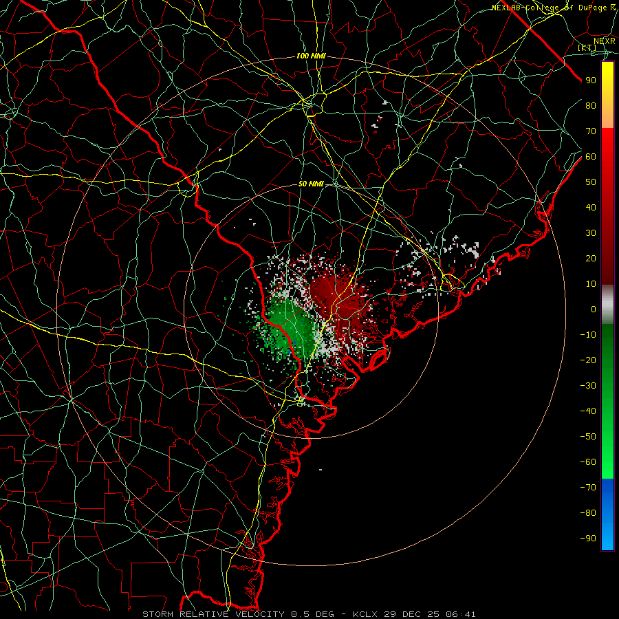
Task: Click the -50 value on the velocity scale
Action: tap(588, 437)
